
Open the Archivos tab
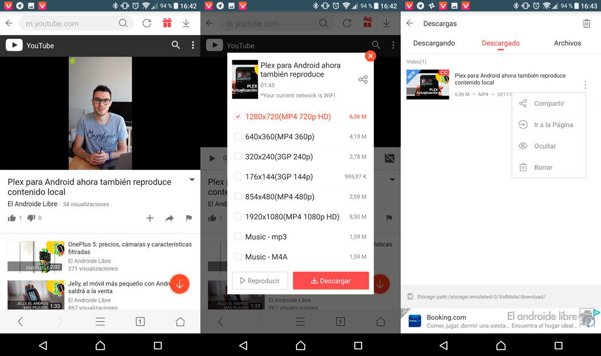tap(567, 43)
